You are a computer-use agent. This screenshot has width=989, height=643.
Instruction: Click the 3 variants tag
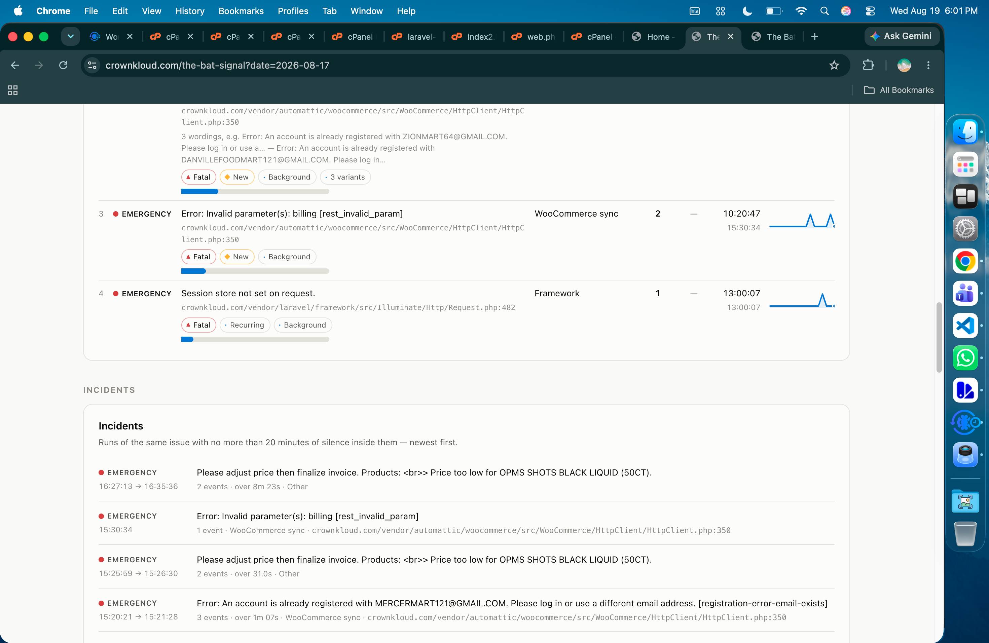[x=345, y=177]
